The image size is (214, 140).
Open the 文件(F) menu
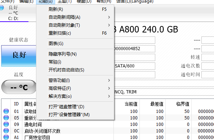[x=8, y=1]
